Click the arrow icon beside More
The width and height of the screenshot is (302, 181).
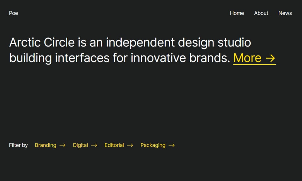pyautogui.click(x=270, y=58)
